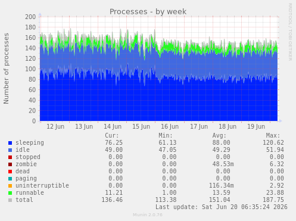Click the '200' y-axis tick label
This screenshot has width=296, height=221.
[x=30, y=17]
